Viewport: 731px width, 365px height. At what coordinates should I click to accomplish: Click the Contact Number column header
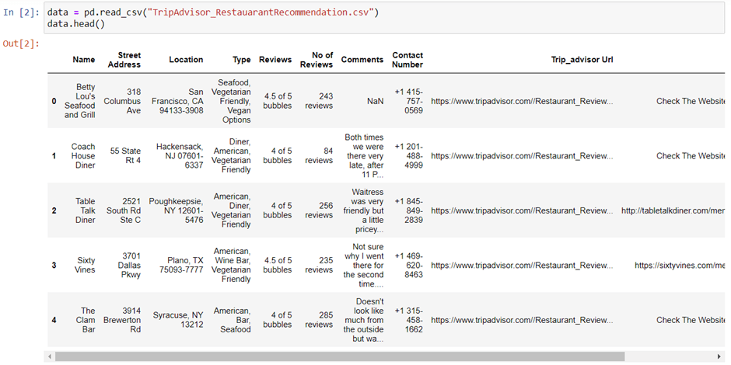coord(407,60)
